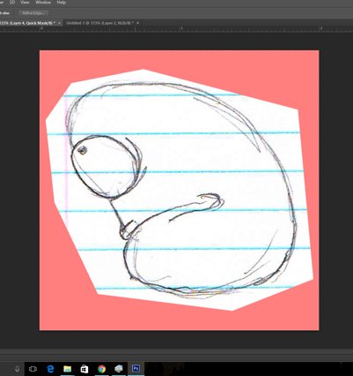Viewport: 353px width, 376px height.
Task: Open Google Chrome from the taskbar
Action: [x=102, y=369]
